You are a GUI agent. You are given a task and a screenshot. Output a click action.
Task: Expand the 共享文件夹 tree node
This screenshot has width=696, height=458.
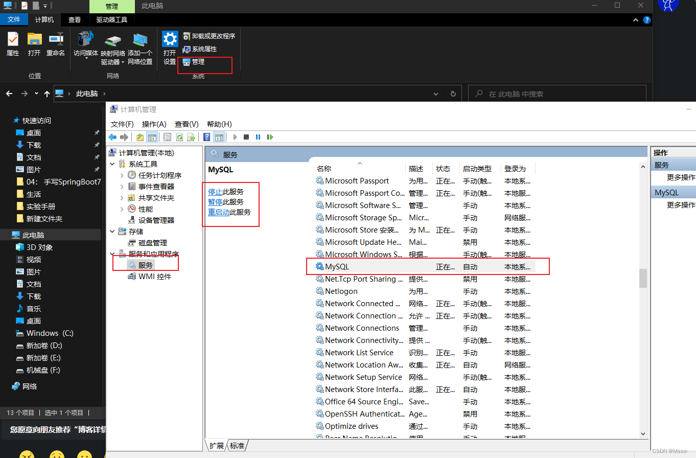click(122, 198)
